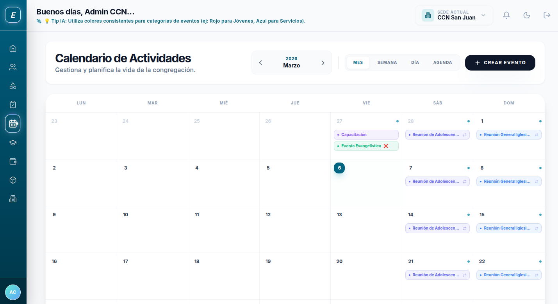Advance to the next month with right chevron

[323, 62]
